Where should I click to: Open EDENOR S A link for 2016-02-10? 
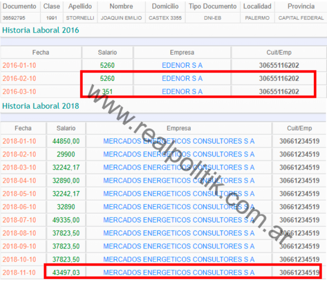[182, 78]
